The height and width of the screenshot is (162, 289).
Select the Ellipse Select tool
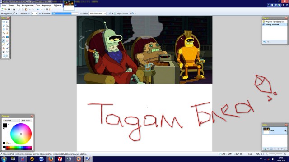[x=4, y=29]
